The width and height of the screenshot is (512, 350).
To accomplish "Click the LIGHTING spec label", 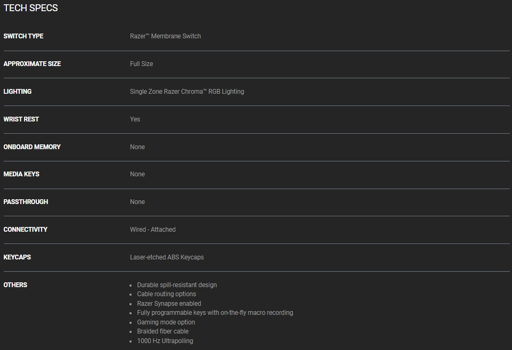I will point(18,92).
